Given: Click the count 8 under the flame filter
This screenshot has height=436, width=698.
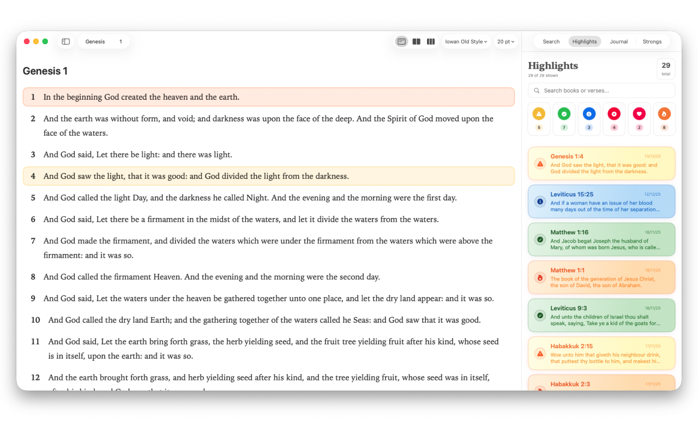Looking at the screenshot, I should point(664,128).
